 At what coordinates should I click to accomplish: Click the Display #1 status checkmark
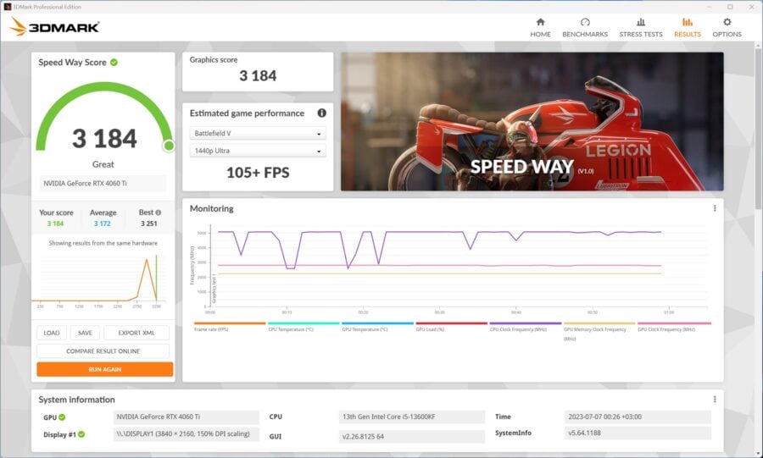pos(81,434)
